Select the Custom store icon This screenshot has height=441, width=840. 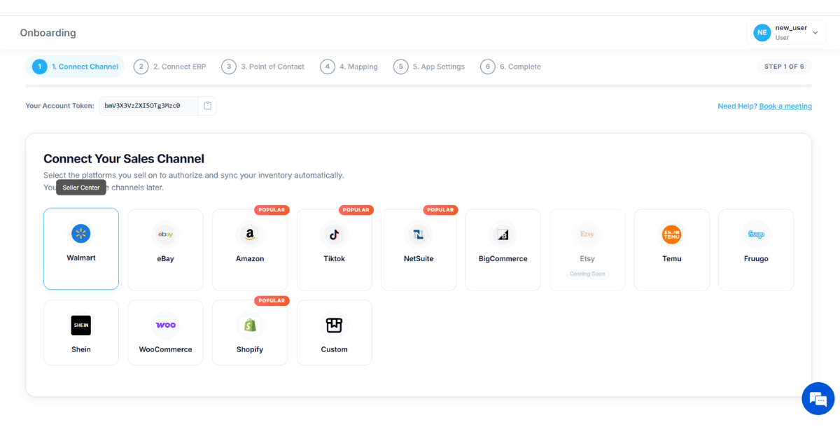pyautogui.click(x=335, y=325)
